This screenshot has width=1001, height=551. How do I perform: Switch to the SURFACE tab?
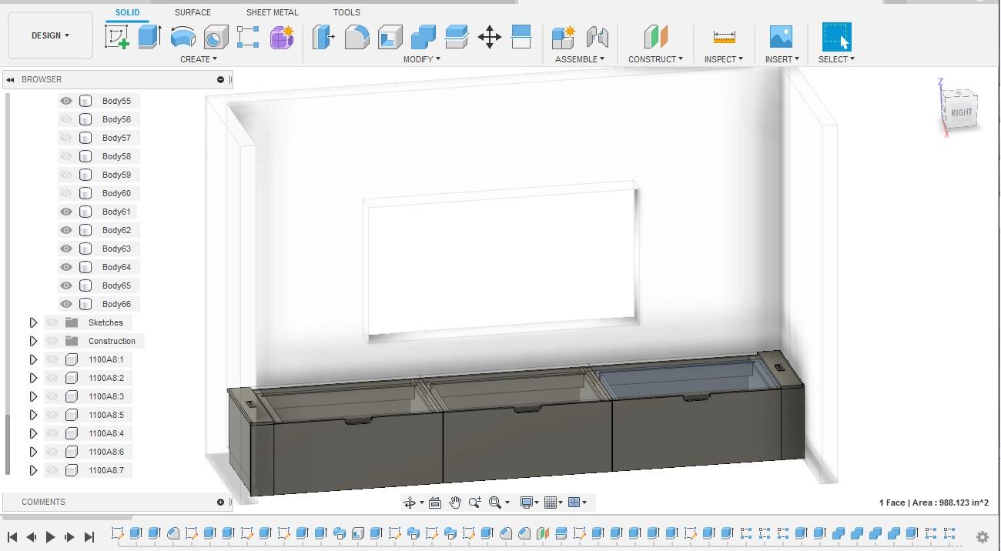pyautogui.click(x=192, y=12)
